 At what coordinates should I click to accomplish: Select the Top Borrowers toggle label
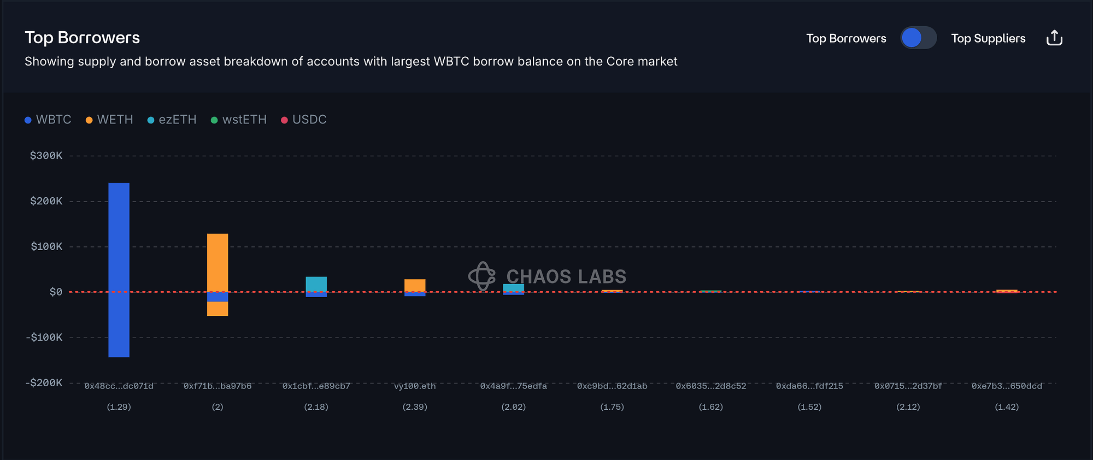(x=846, y=38)
